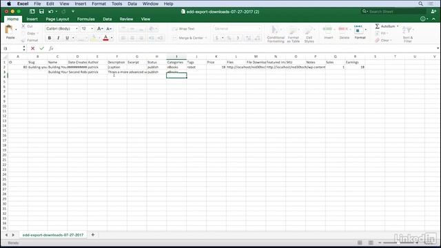Click the Name Box showing I3

[x=12, y=48]
